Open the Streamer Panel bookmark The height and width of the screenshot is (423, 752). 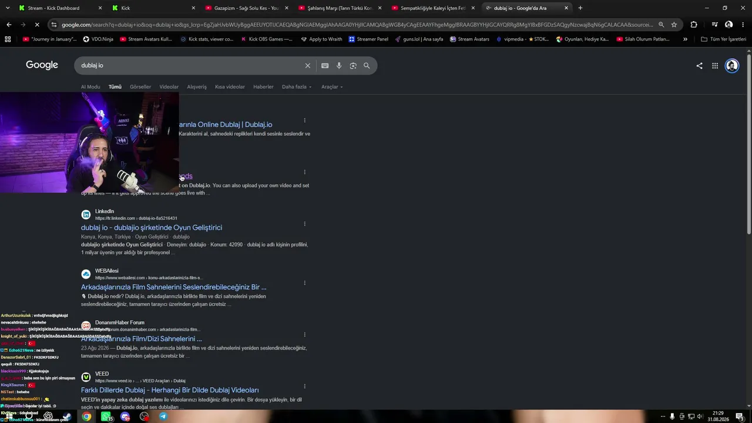(368, 39)
